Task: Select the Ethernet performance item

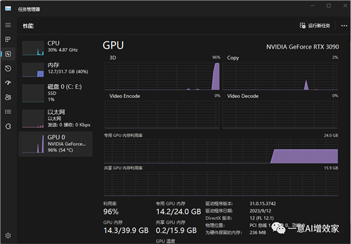Action: tap(56, 118)
